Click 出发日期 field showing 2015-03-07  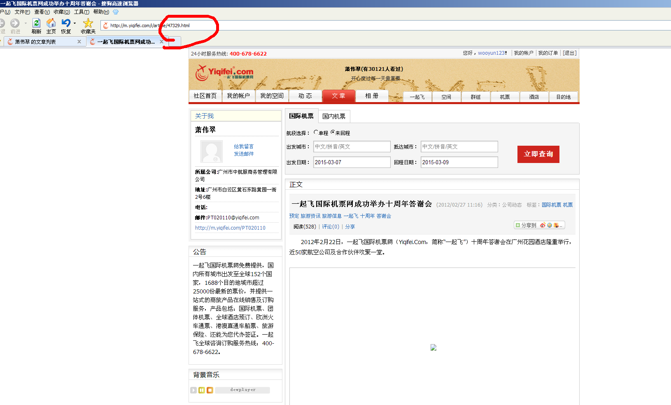[x=352, y=162]
